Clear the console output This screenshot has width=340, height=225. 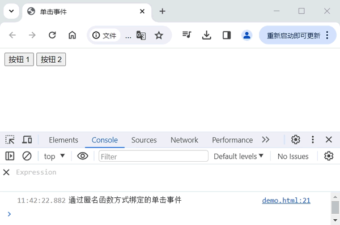tap(27, 156)
